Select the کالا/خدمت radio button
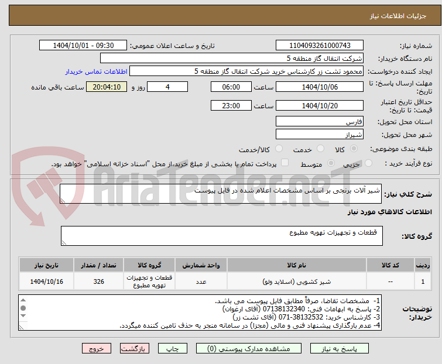The image size is (442, 364). 279,149
